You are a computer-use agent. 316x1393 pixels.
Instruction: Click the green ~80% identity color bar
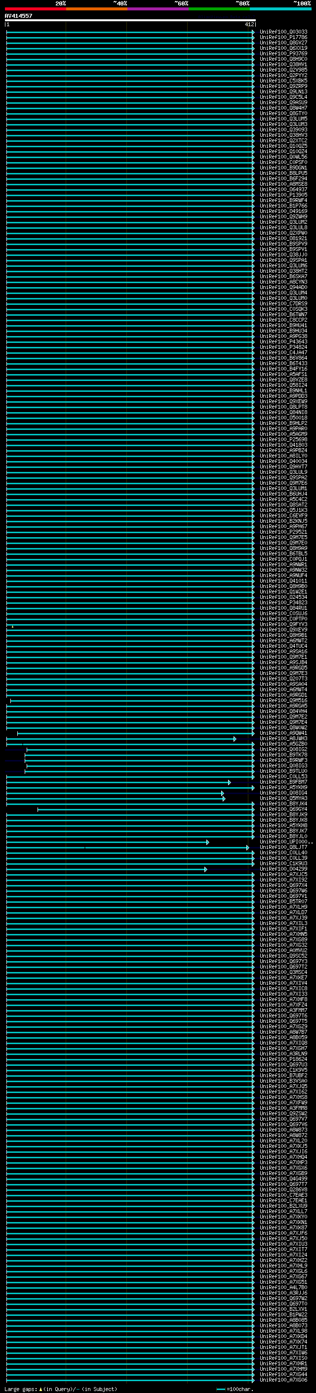tap(219, 9)
